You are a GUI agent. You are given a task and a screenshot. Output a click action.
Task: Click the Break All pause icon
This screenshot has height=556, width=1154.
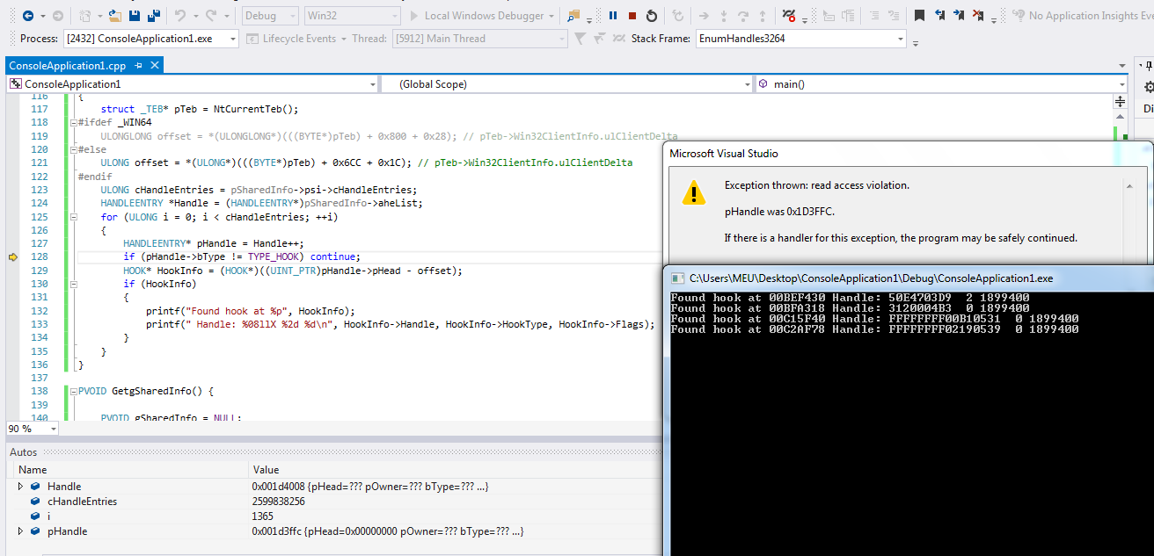click(613, 16)
